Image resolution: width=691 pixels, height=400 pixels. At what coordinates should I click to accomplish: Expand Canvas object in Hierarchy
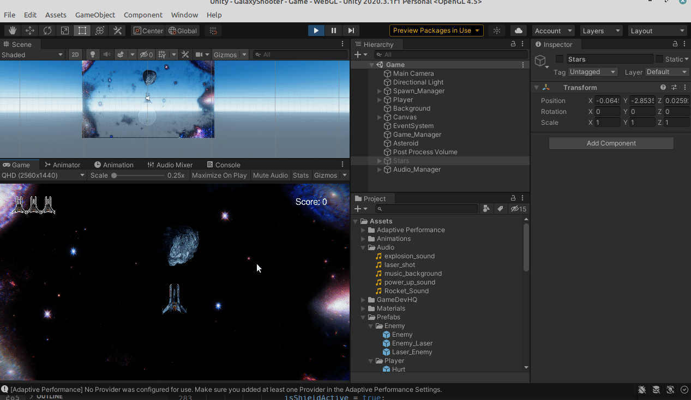(380, 117)
